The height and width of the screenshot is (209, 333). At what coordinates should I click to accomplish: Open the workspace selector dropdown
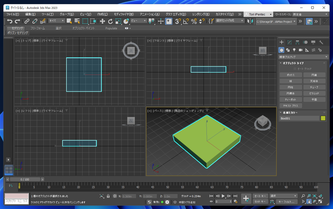point(310,14)
